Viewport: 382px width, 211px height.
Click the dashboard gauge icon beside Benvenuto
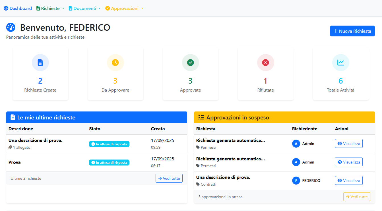pyautogui.click(x=11, y=28)
